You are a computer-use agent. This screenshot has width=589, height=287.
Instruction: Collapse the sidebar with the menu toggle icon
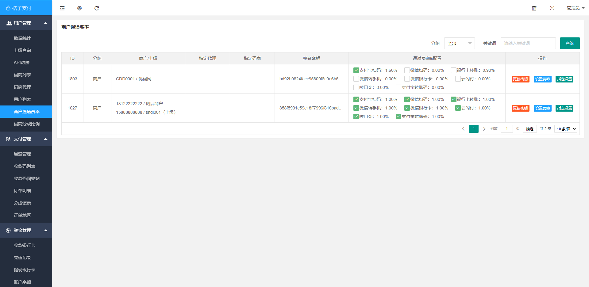(x=62, y=8)
